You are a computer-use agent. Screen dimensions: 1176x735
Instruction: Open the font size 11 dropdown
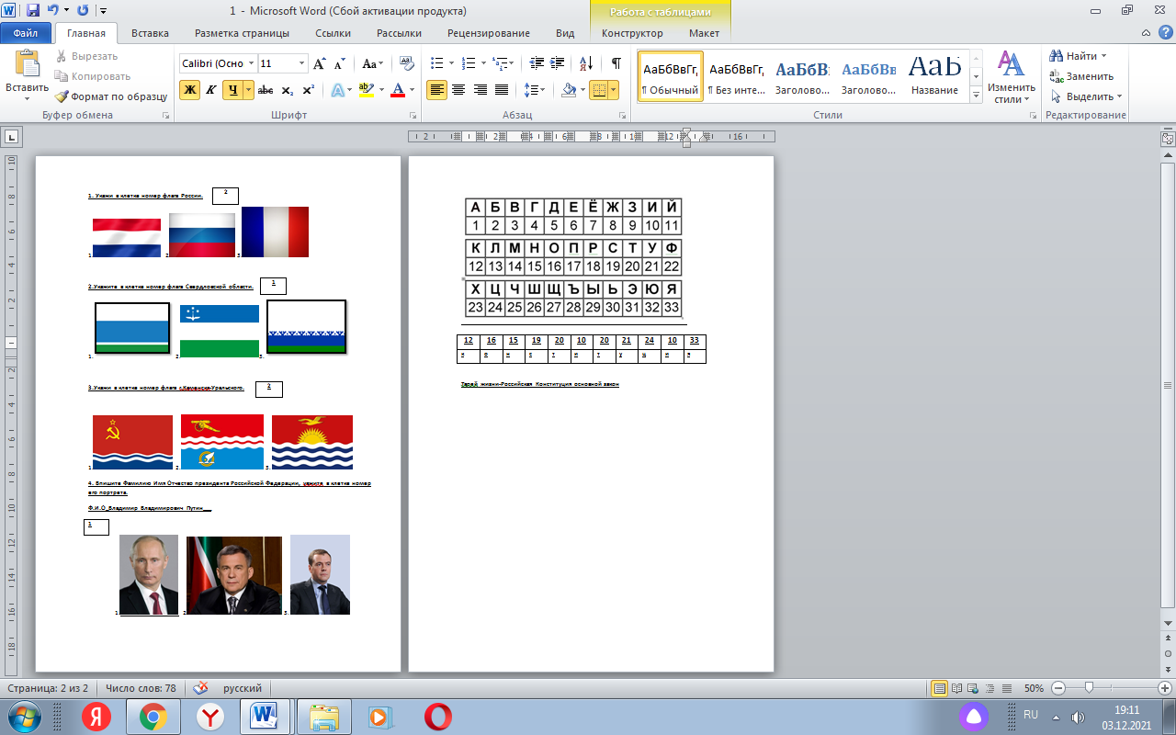tap(302, 63)
